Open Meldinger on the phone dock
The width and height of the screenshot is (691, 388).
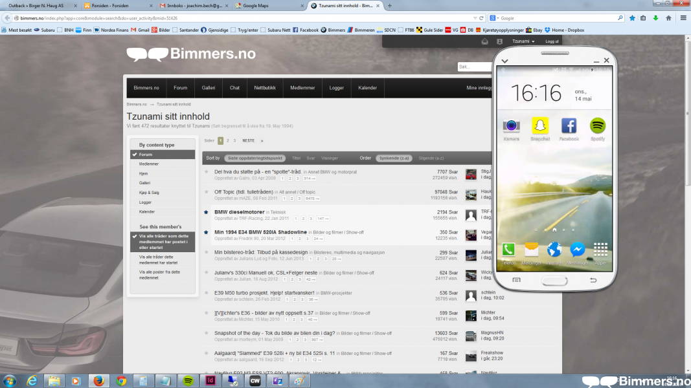coord(532,250)
